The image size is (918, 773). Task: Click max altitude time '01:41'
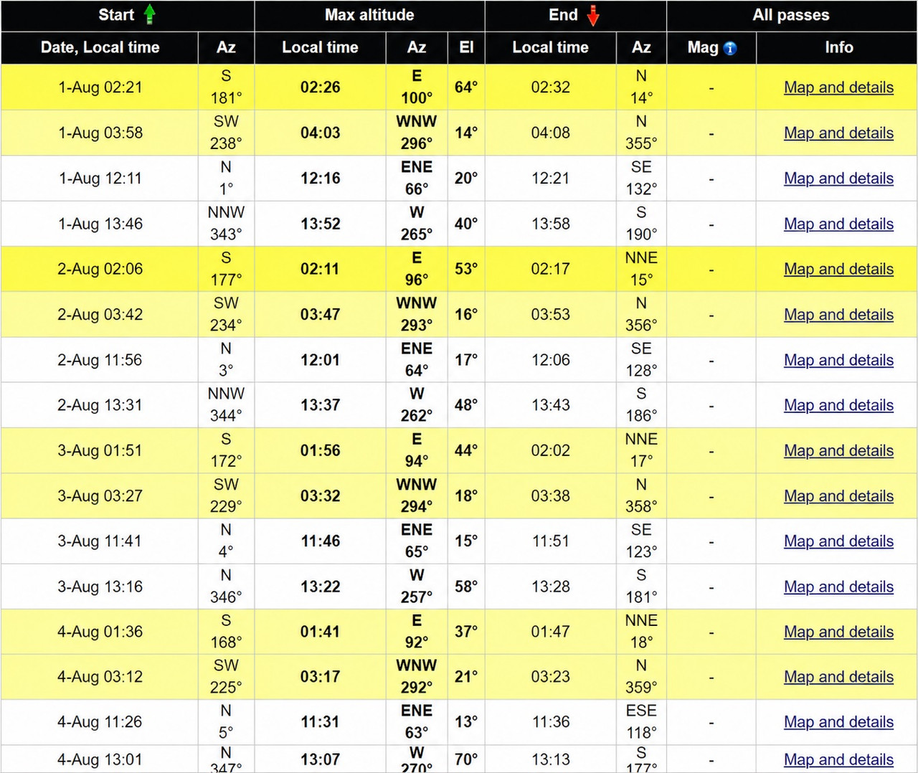coord(320,632)
